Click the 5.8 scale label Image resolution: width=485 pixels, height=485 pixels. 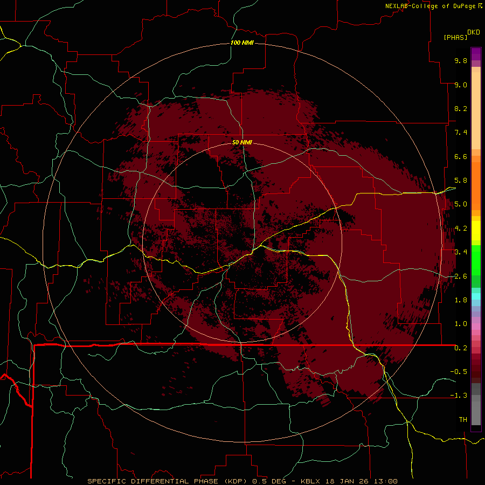461,181
